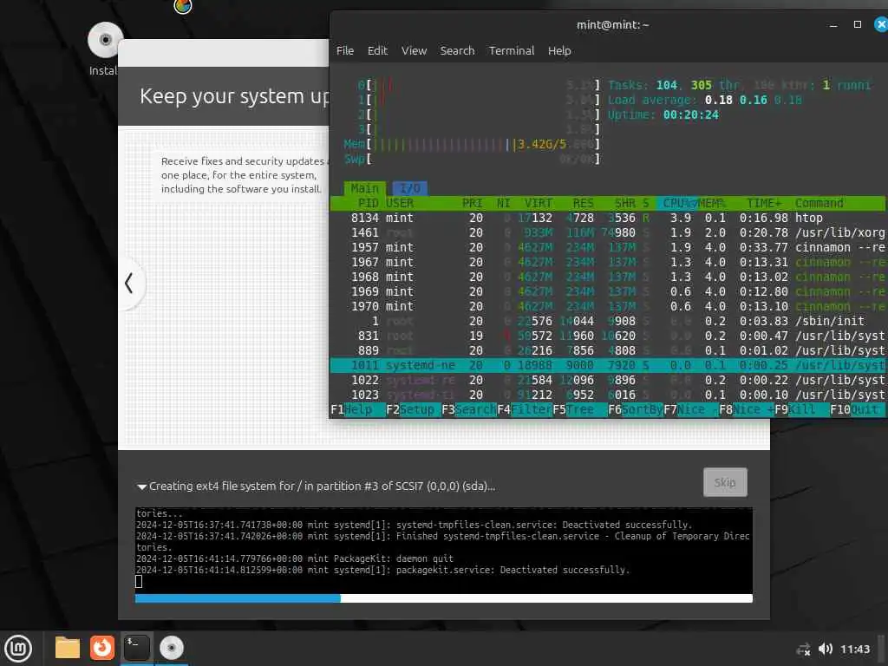Sort by VIRT column header

[x=538, y=203]
